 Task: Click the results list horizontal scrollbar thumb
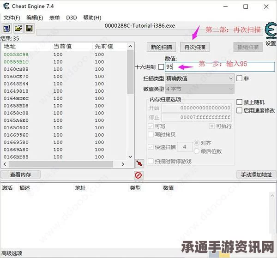coord(61,164)
